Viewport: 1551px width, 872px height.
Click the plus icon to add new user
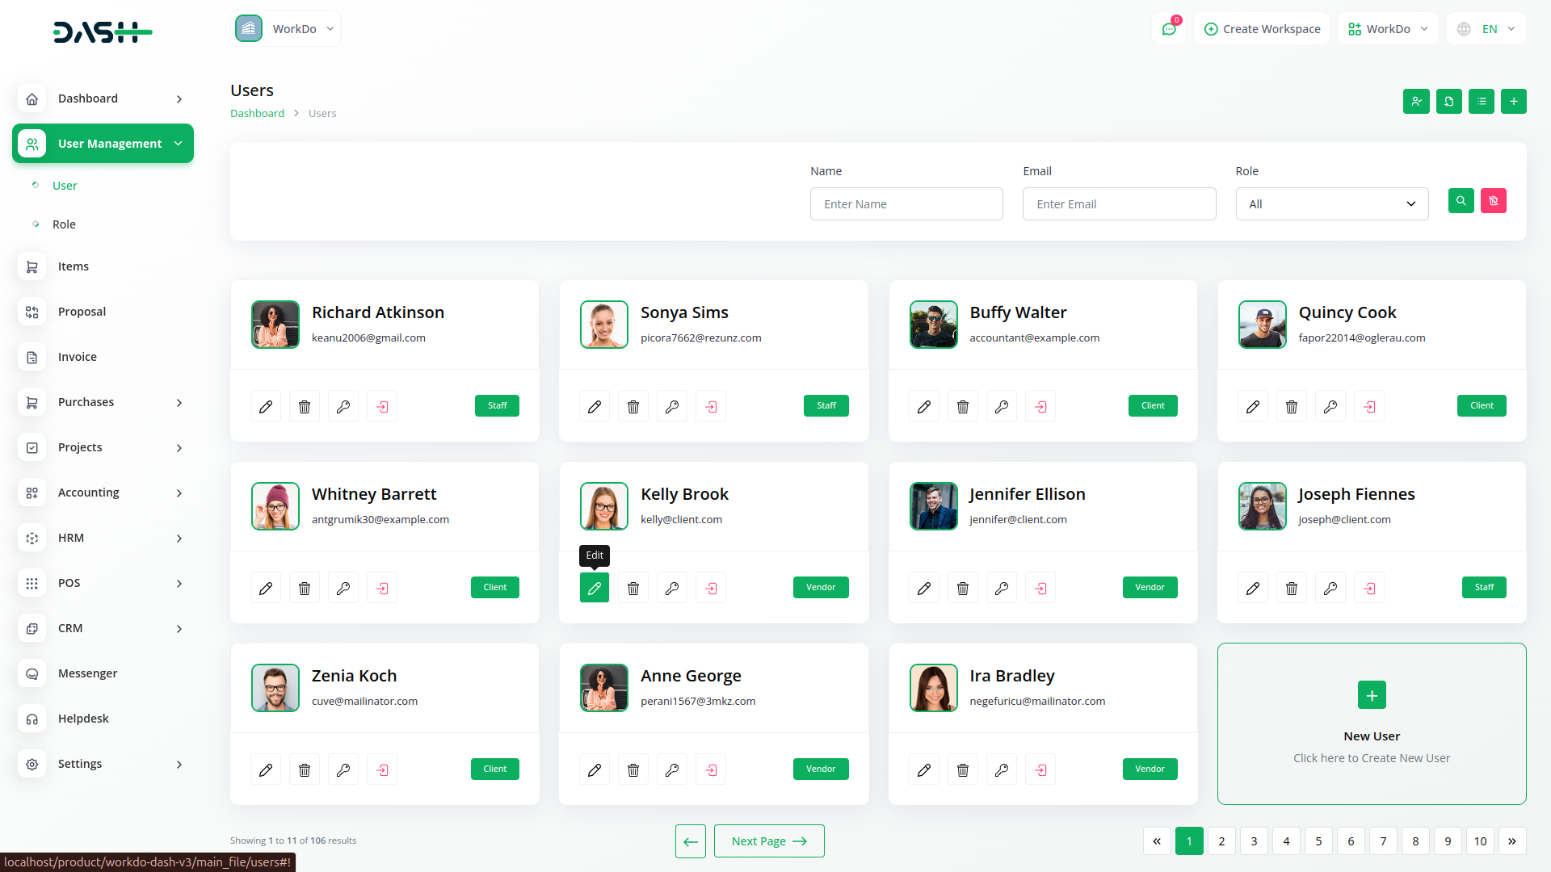1514,101
